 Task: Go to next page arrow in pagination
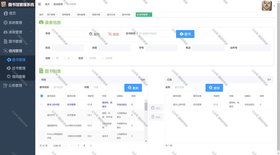pyautogui.click(x=91, y=145)
